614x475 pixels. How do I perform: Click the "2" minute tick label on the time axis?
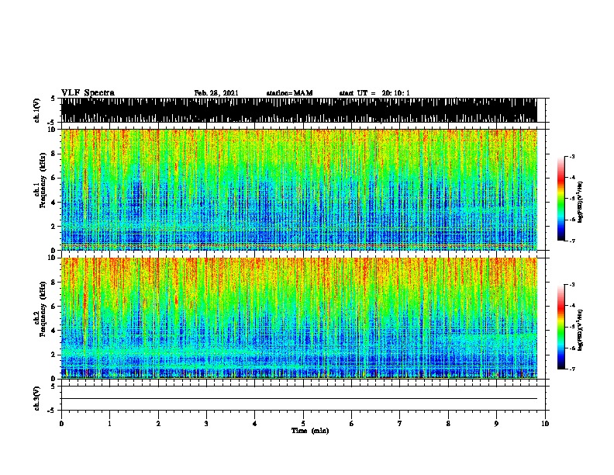pos(158,424)
